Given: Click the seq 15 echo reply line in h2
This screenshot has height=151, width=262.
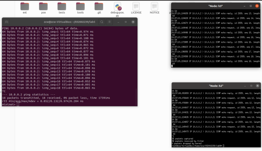Looking at the screenshot, I should pos(216,132).
